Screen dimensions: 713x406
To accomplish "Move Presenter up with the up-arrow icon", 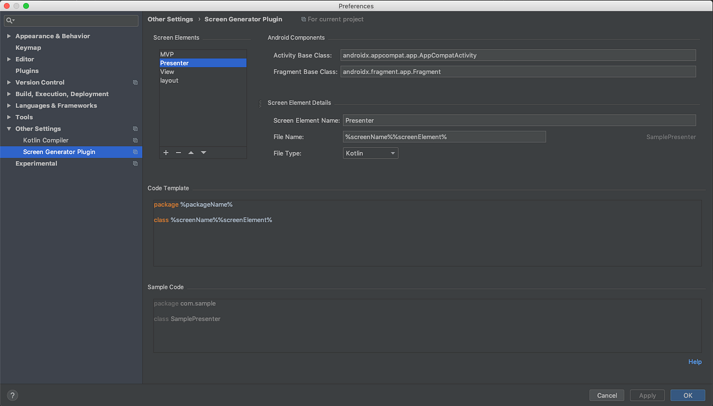I will (191, 152).
